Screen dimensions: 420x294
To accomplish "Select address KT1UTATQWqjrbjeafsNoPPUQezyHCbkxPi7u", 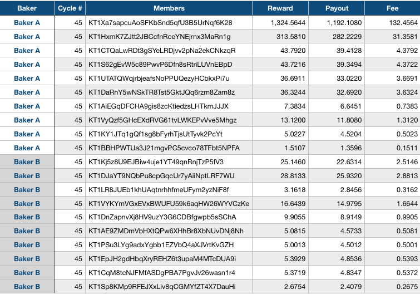I will [x=159, y=79].
